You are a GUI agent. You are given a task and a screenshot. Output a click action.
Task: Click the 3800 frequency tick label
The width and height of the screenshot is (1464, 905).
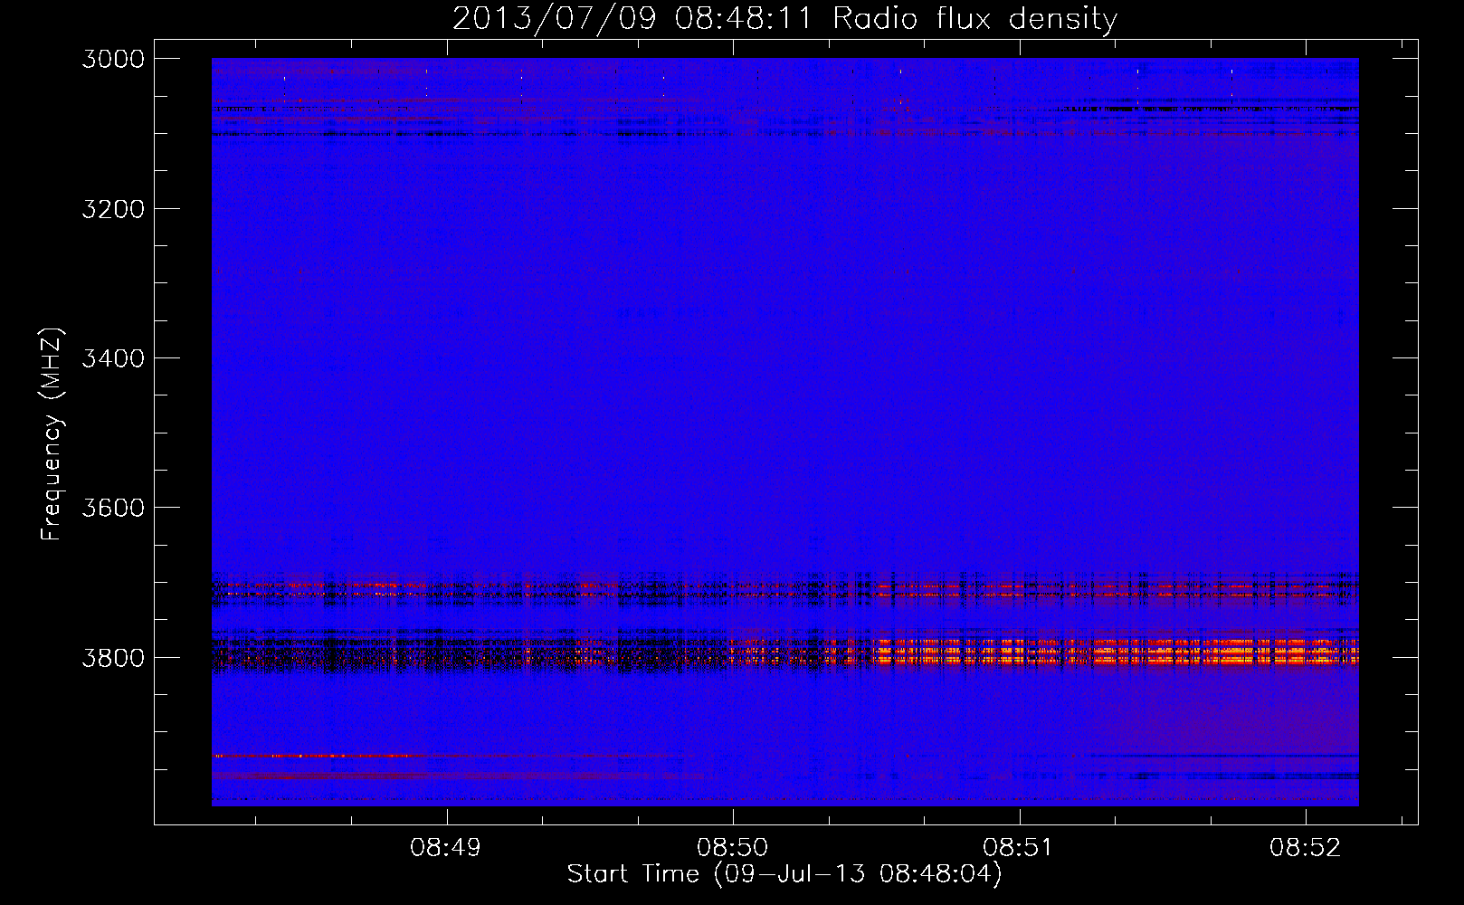coord(113,657)
